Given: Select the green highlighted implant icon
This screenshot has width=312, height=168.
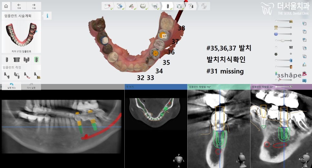Looking at the screenshot, I should tap(37, 59).
